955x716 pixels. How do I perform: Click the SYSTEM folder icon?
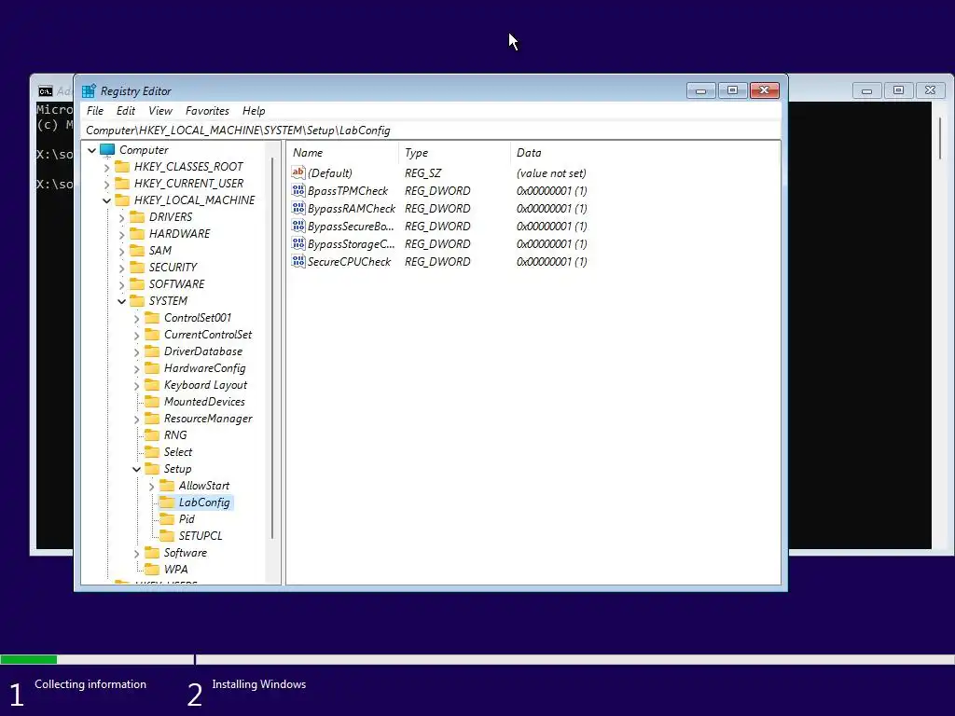[x=138, y=301]
